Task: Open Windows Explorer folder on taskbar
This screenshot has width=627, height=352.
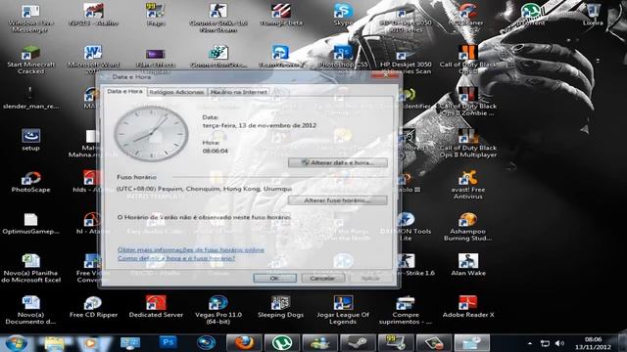Action: (x=55, y=343)
